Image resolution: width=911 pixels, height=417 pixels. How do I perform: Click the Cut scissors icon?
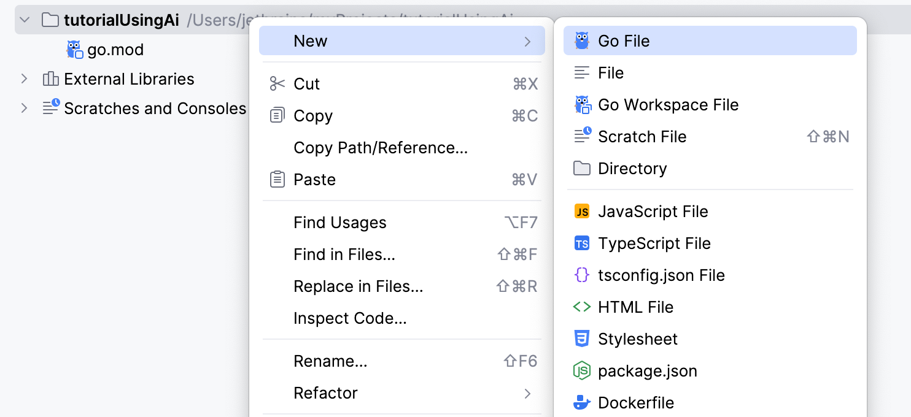277,83
